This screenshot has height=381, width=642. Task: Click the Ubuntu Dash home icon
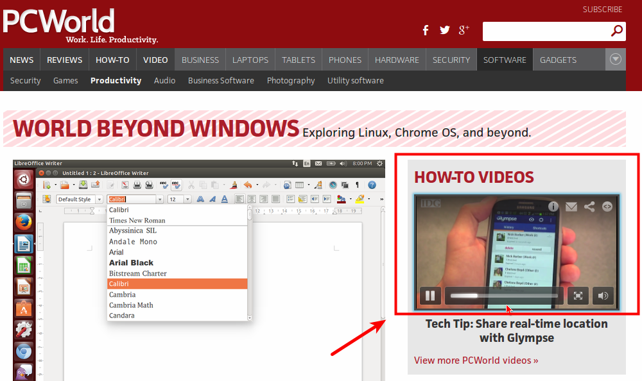coord(24,179)
